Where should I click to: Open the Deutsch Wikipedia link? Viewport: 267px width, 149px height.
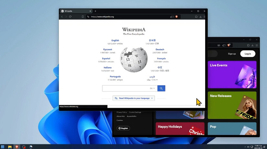(x=160, y=49)
